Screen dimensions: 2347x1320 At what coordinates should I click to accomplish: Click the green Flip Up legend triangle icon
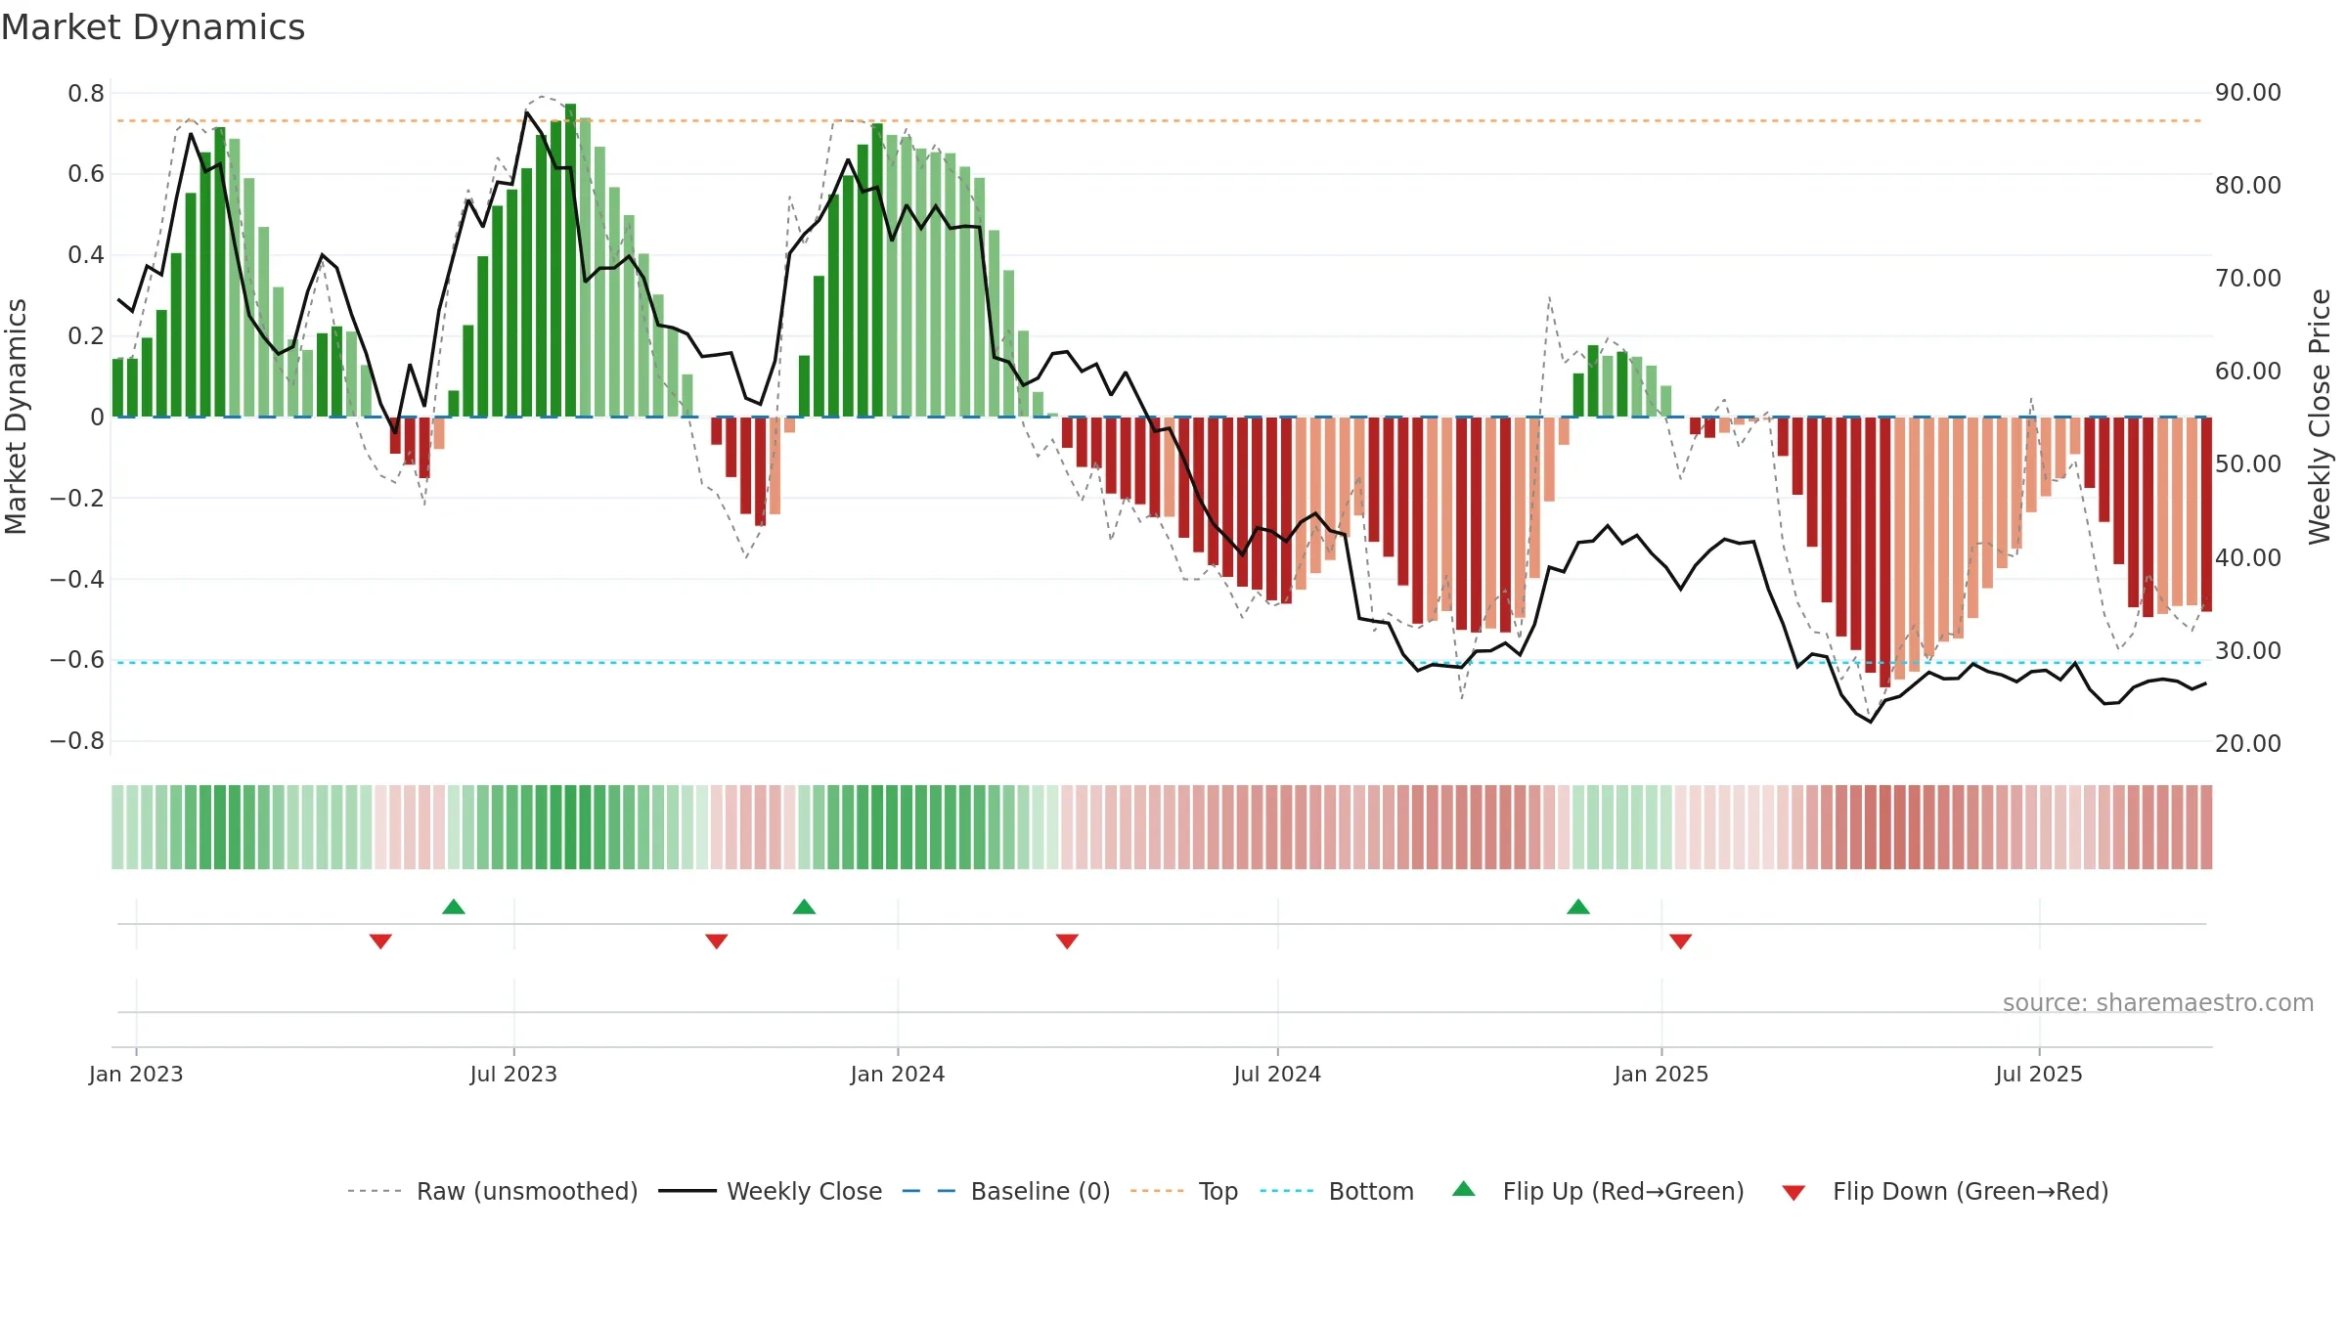pyautogui.click(x=1464, y=1189)
